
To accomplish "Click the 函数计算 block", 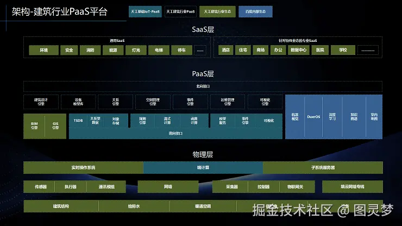I will (194, 121).
